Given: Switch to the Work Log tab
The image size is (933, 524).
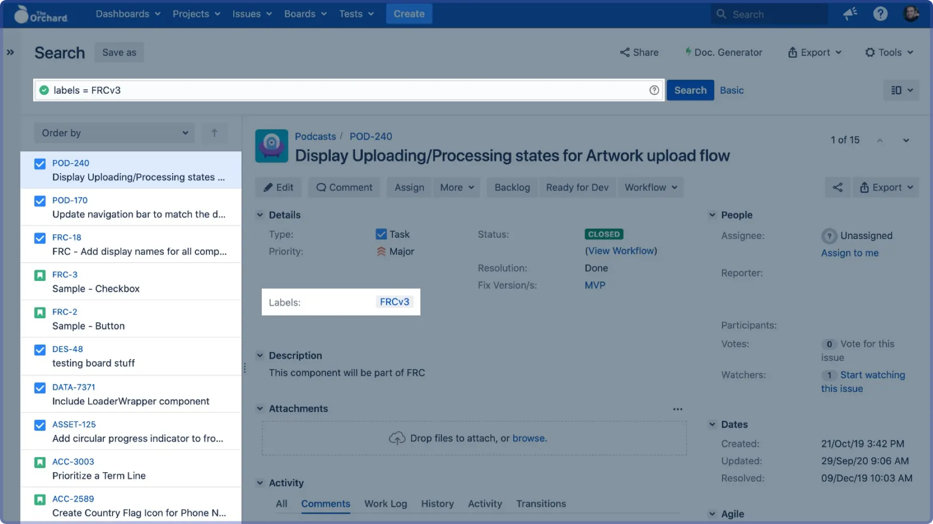Looking at the screenshot, I should (x=386, y=504).
